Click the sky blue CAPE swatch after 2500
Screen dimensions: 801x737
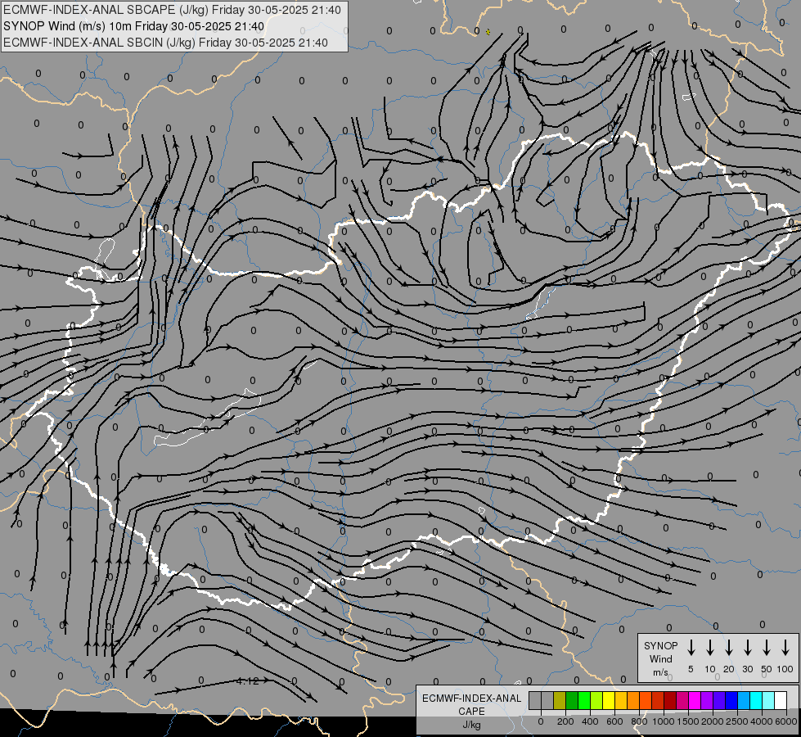[743, 700]
